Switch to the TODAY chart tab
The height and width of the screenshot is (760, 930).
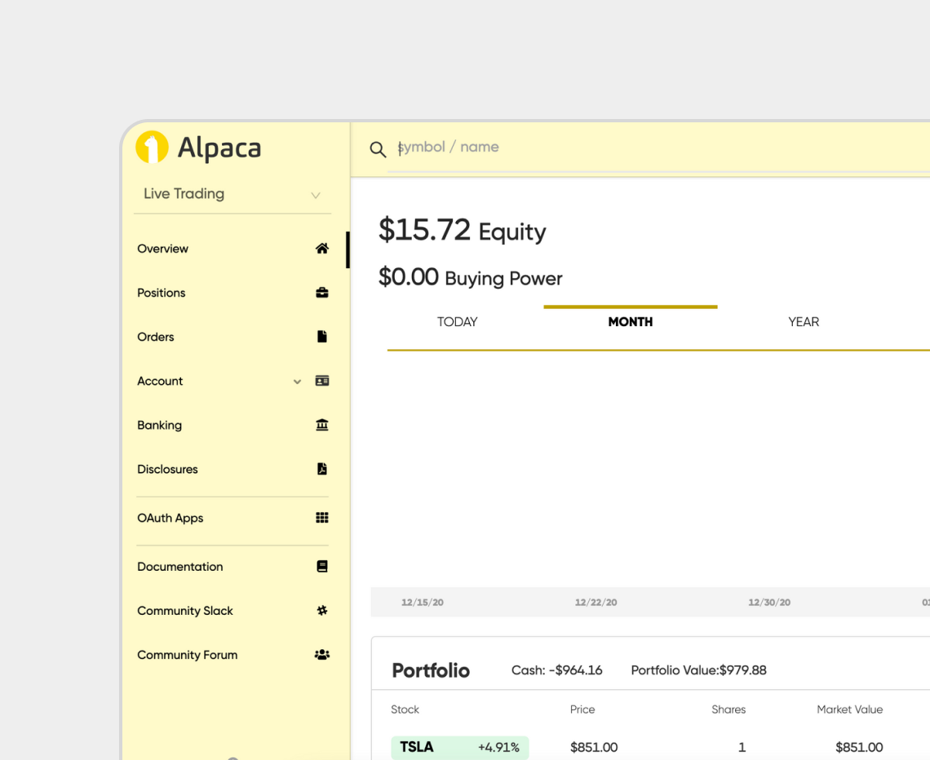point(457,322)
